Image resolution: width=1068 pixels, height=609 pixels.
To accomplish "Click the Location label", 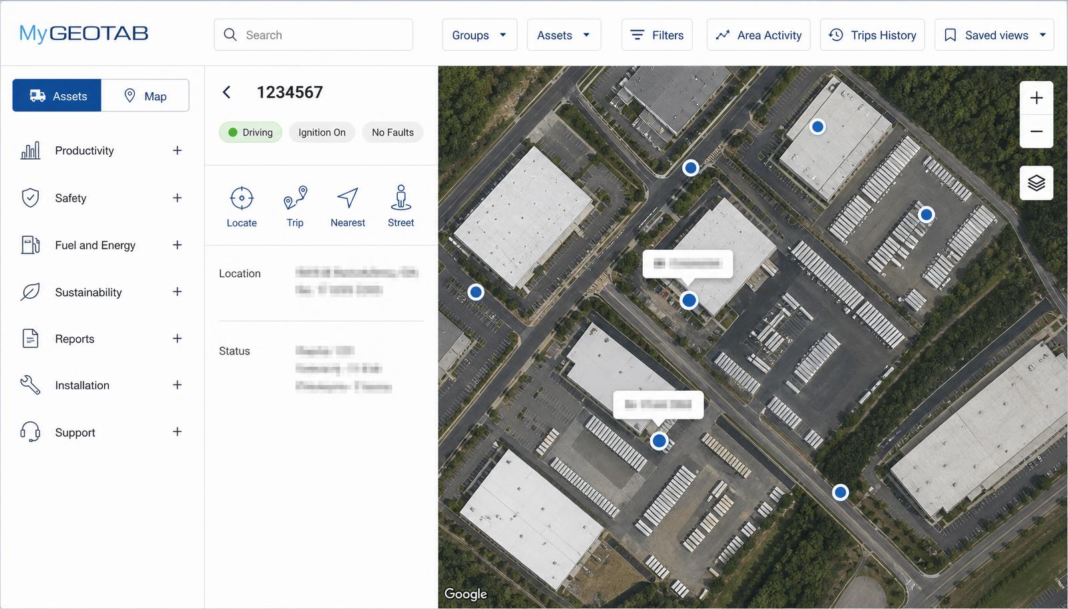I will pyautogui.click(x=240, y=274).
